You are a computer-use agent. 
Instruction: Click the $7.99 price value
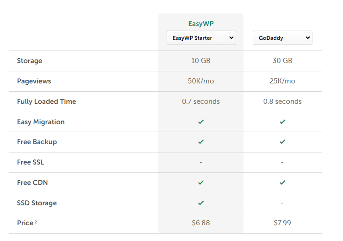282,223
